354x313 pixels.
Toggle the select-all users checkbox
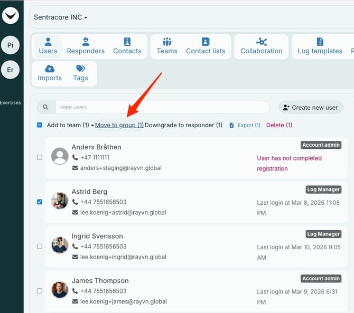point(40,125)
